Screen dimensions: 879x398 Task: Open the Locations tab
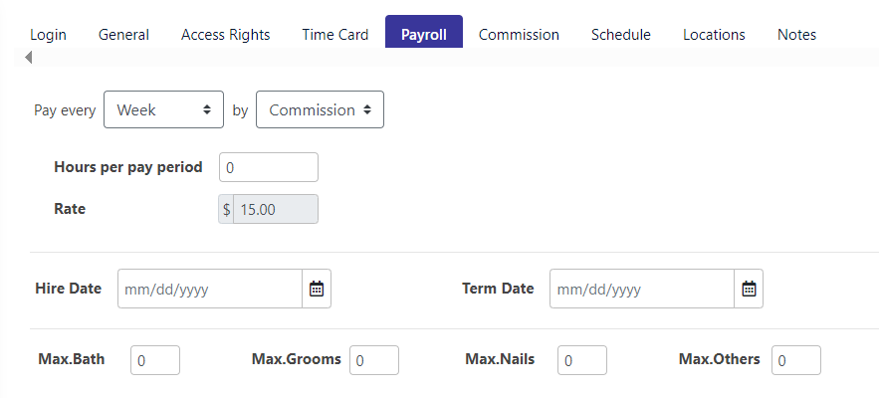pyautogui.click(x=714, y=35)
